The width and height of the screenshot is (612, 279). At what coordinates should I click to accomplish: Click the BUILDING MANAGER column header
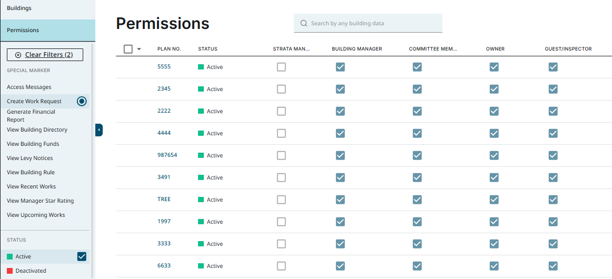click(x=357, y=49)
